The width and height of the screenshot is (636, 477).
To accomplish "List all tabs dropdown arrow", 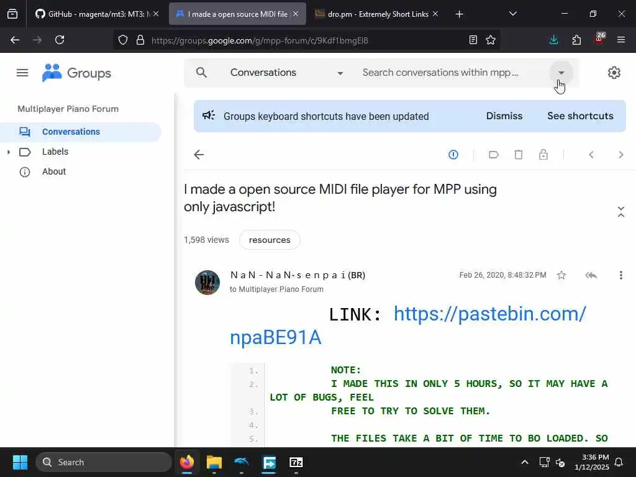I will [x=512, y=14].
